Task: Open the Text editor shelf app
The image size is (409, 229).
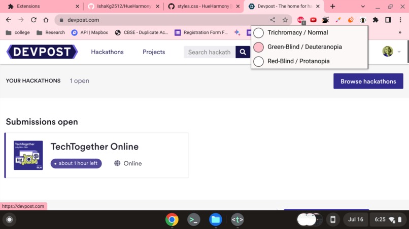Action: pos(237,219)
